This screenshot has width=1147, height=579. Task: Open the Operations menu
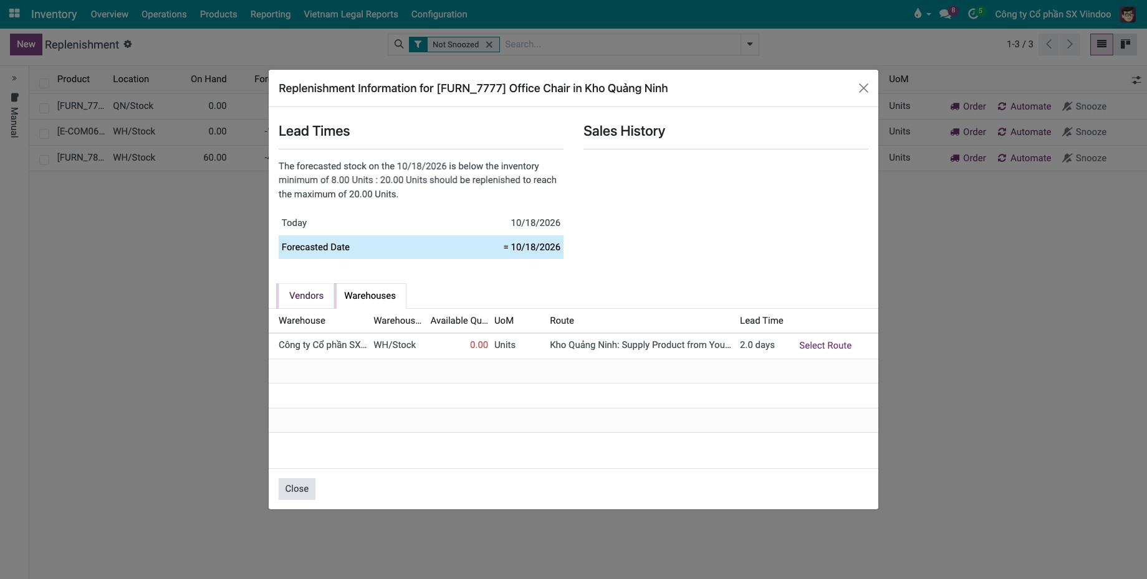[x=164, y=14]
